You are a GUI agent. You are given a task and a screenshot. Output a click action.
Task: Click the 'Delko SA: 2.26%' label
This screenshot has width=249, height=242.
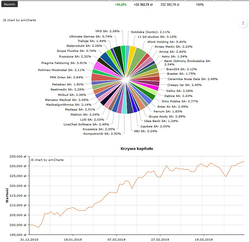pos(180,91)
